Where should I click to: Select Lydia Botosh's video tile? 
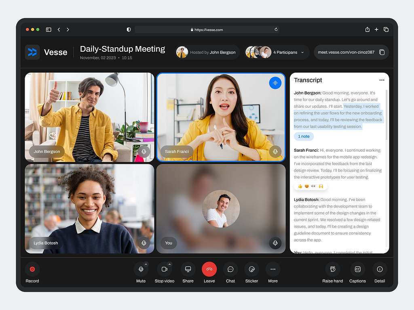coord(89,209)
